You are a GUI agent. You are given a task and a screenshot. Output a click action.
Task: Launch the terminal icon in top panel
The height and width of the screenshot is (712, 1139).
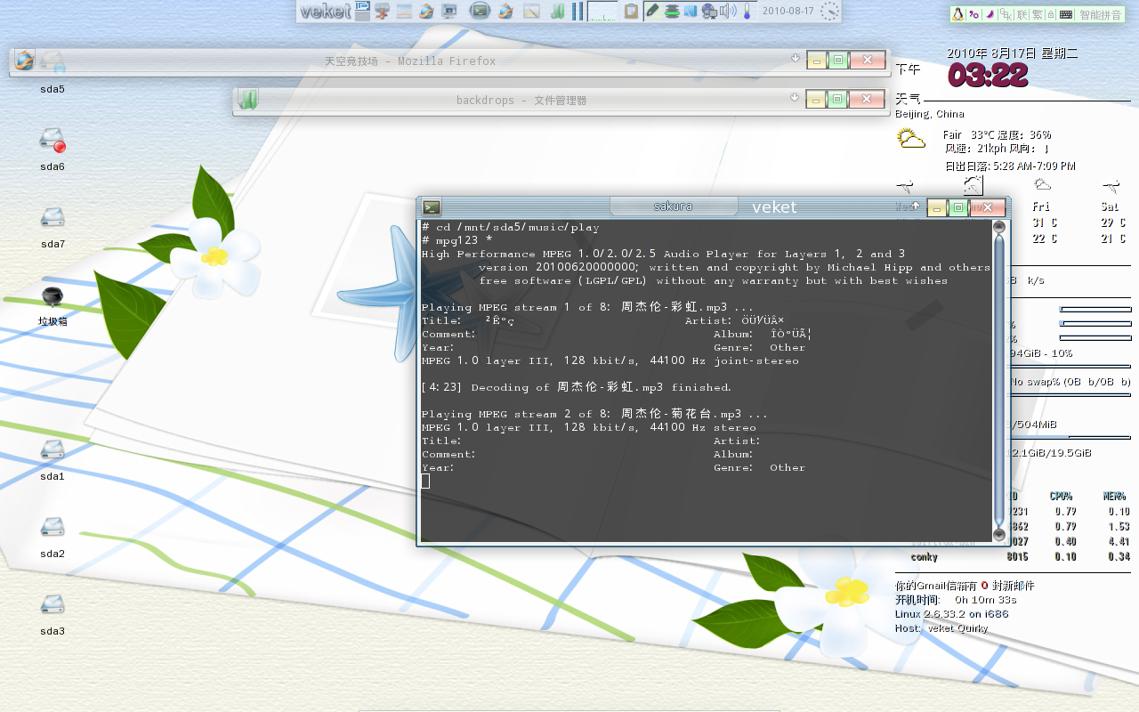(481, 11)
